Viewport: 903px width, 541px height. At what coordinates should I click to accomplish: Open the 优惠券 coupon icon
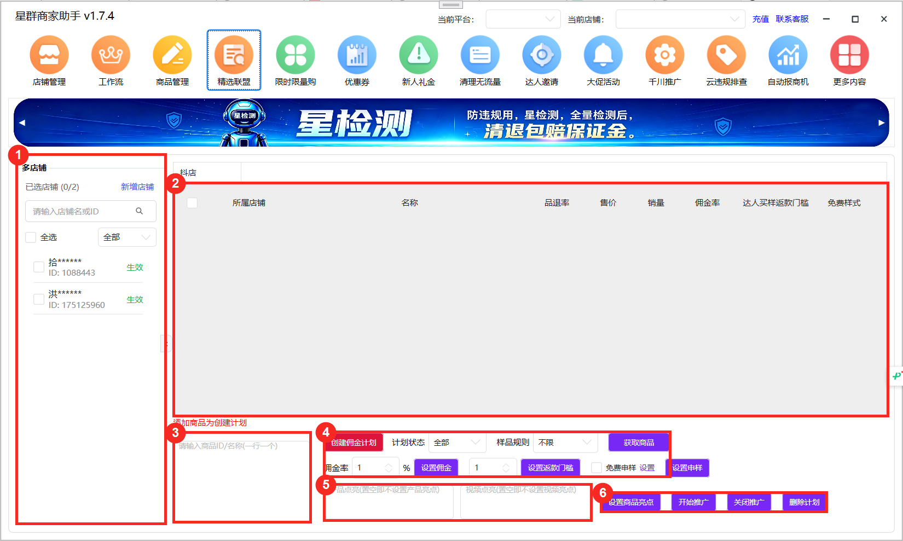tap(357, 55)
